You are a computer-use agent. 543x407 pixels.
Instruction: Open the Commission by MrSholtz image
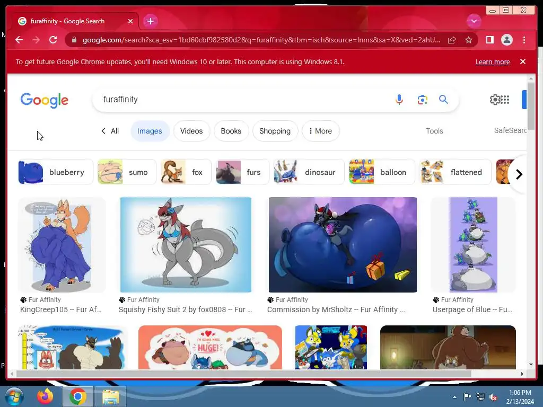point(343,245)
